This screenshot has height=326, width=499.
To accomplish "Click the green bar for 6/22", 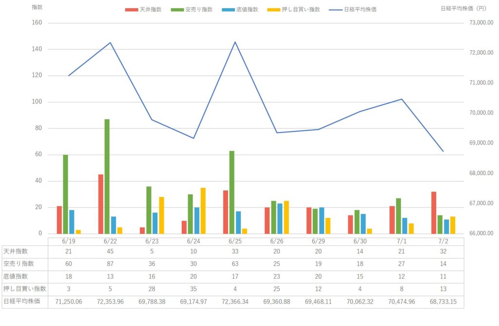I will pos(107,176).
